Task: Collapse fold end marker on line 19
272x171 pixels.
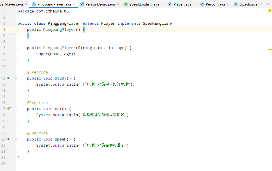Action: (x=16, y=121)
